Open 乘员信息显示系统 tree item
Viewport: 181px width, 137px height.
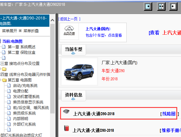tap(28, 102)
